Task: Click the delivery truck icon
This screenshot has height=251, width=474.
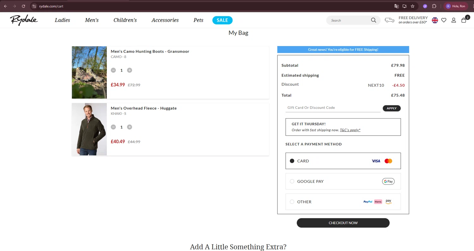Action: (x=389, y=20)
